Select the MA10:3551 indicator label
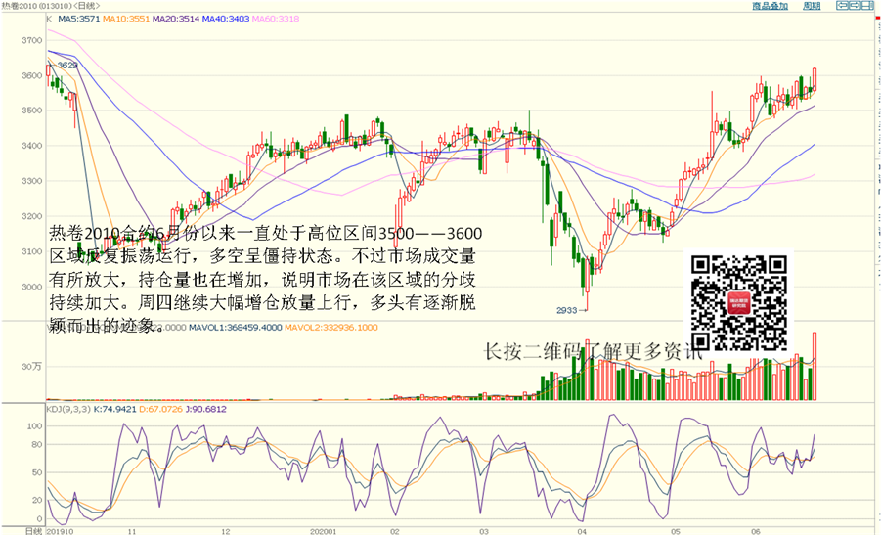 click(127, 20)
